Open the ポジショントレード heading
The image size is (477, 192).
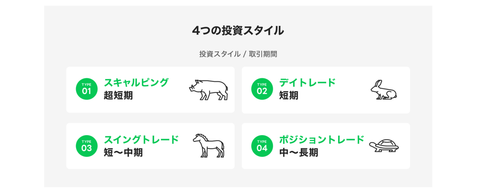[x=322, y=140]
